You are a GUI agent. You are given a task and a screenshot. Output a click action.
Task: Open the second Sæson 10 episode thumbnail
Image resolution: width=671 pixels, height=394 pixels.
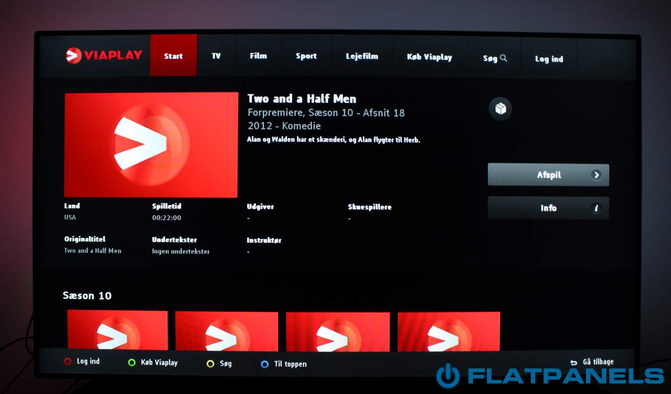226,331
